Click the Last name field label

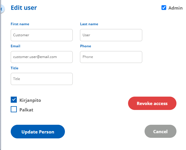point(89,24)
